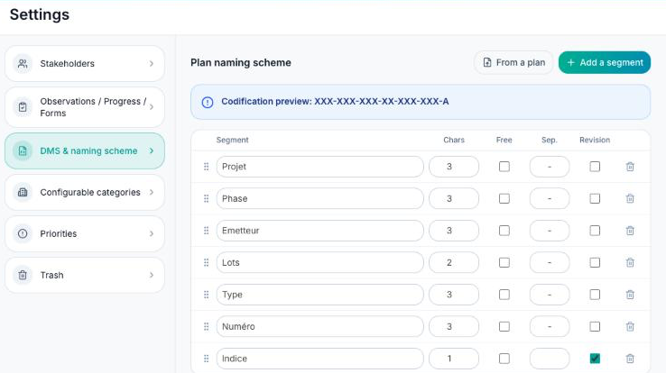Delete the Emetteur segment
The height and width of the screenshot is (373, 666).
(x=630, y=231)
